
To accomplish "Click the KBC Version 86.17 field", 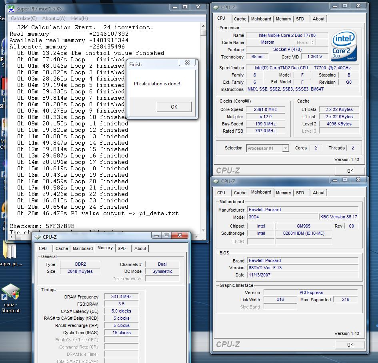I will 339,217.
